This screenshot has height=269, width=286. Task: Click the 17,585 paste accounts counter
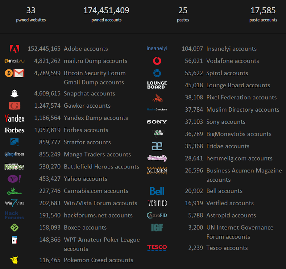(x=263, y=14)
